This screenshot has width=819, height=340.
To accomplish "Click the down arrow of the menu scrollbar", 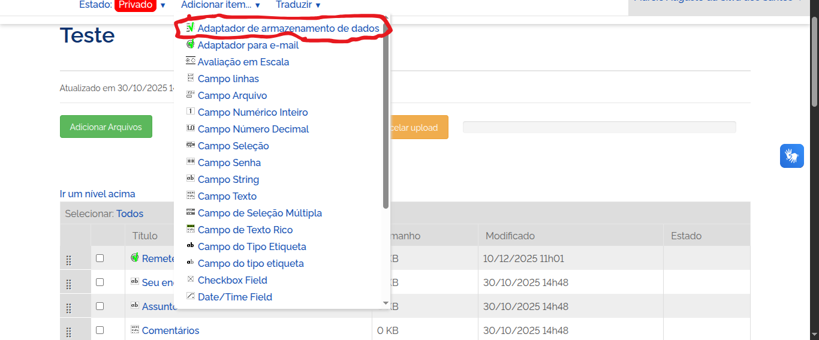I will click(x=386, y=303).
